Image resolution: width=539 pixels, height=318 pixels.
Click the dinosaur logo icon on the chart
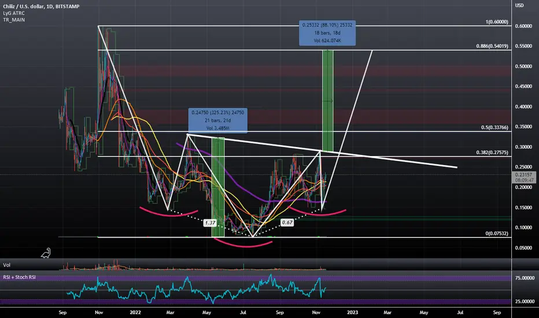click(x=46, y=253)
